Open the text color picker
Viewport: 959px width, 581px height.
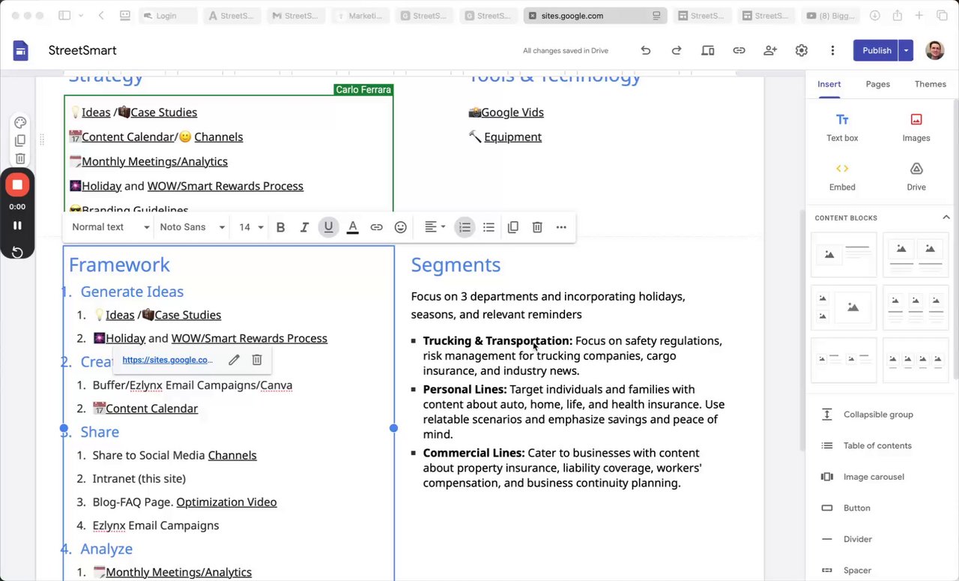coord(352,227)
